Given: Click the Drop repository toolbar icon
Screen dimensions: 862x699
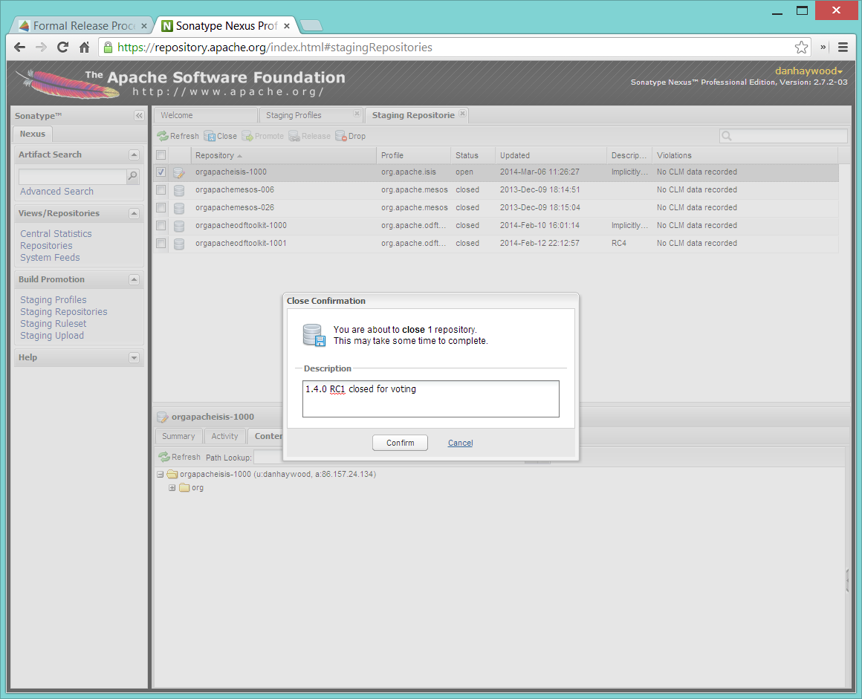Looking at the screenshot, I should (341, 137).
